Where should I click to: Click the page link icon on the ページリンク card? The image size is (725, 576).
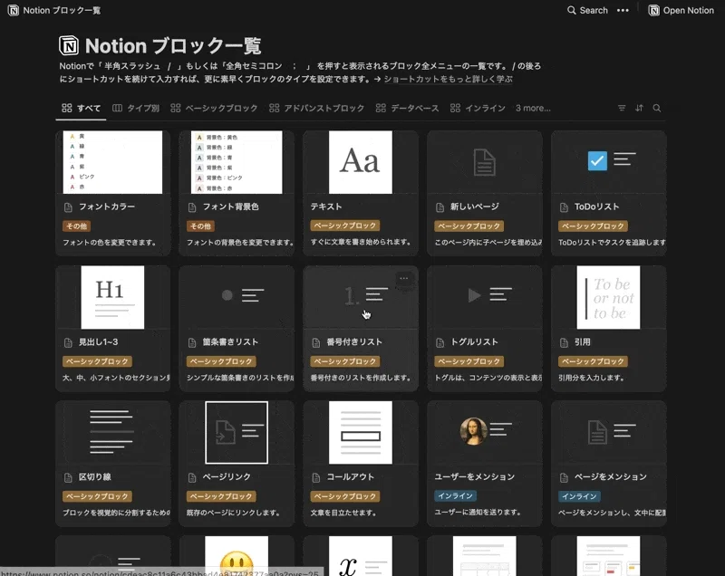click(225, 432)
